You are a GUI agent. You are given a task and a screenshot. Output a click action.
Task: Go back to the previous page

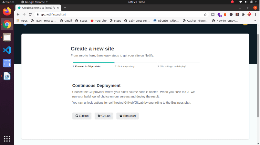(x=18, y=14)
